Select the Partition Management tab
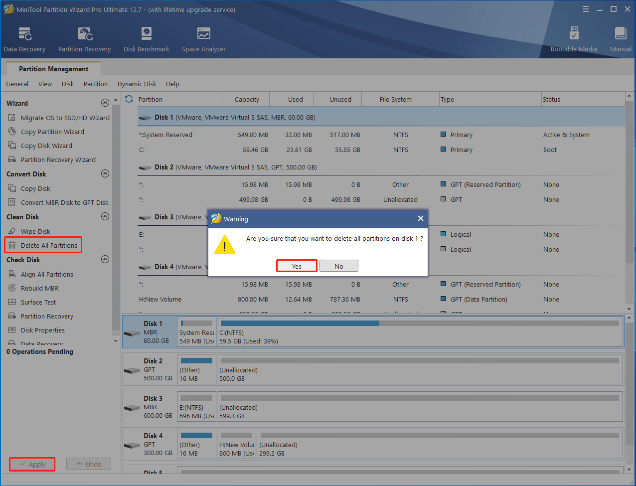 pos(53,69)
